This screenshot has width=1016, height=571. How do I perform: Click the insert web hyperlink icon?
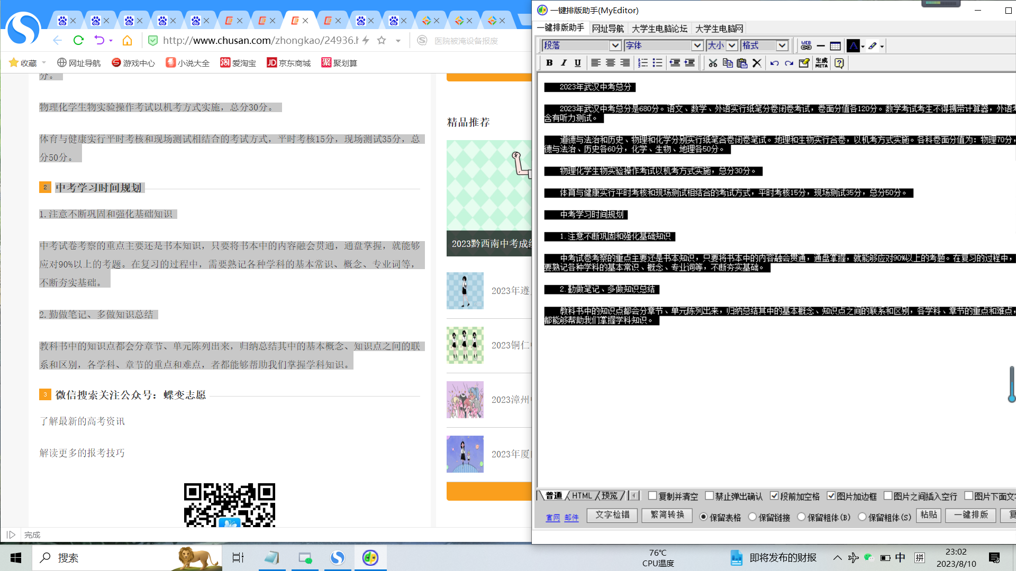(806, 46)
